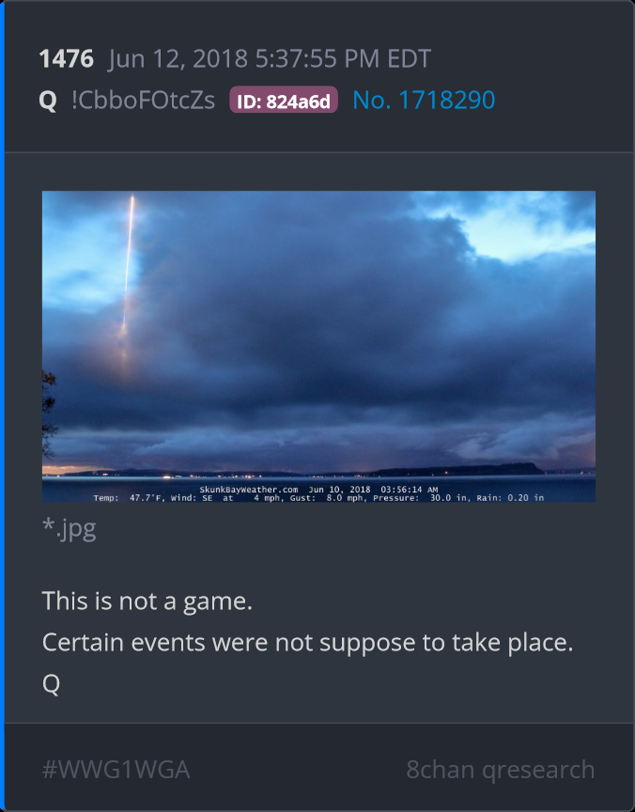
Task: Click the SkunkBayWeather.com watermark in the image
Action: (248, 490)
